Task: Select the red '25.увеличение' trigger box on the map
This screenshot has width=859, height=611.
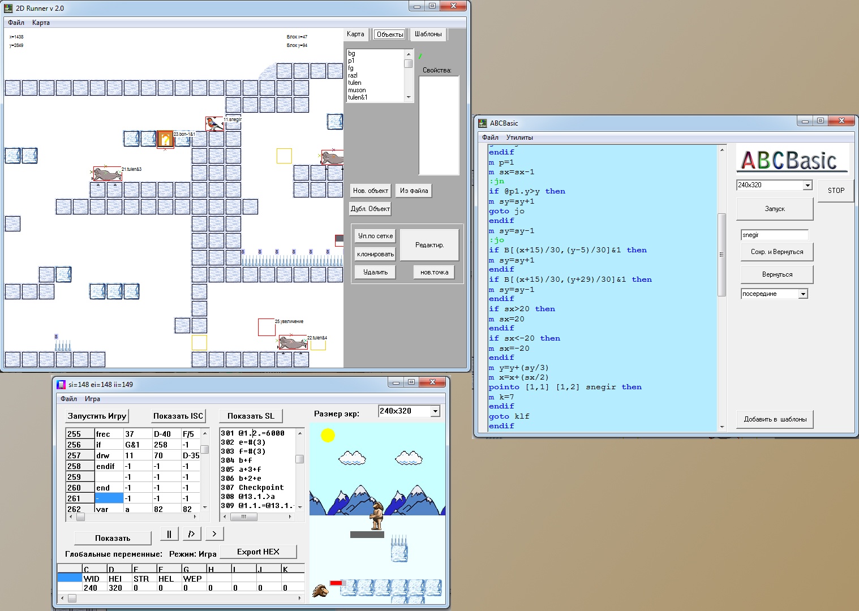Action: click(x=267, y=327)
